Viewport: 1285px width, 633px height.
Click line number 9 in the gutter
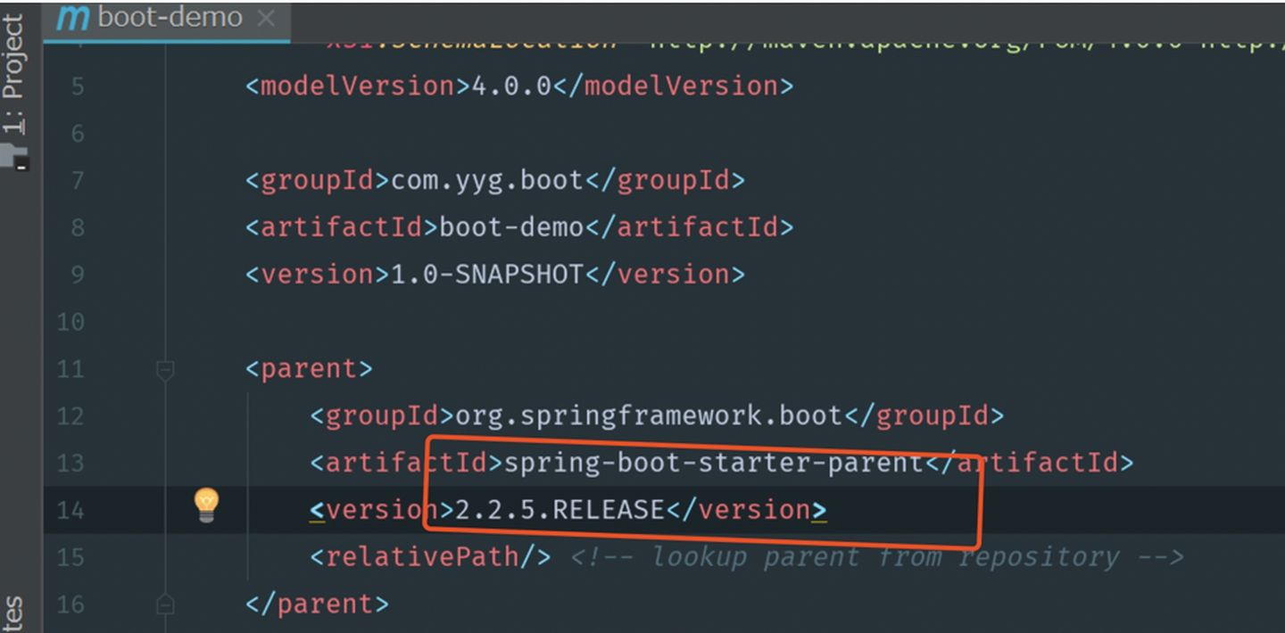[x=77, y=275]
